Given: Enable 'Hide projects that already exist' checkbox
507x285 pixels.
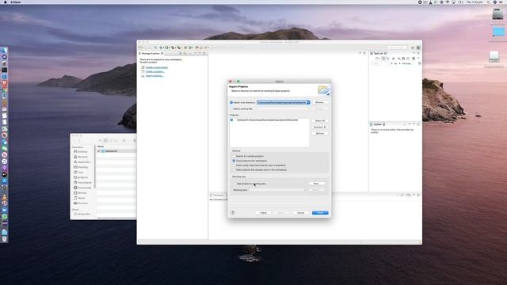Looking at the screenshot, I should [234, 169].
